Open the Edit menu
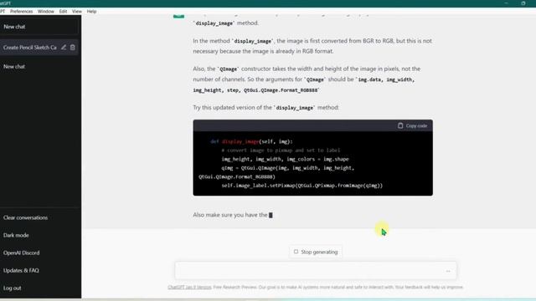This screenshot has height=301, width=536. pyautogui.click(x=64, y=11)
